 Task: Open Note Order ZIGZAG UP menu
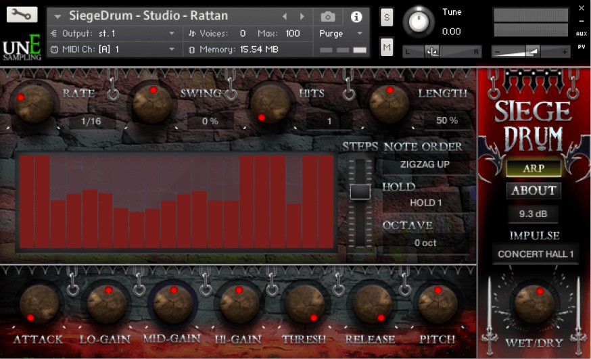(x=425, y=164)
